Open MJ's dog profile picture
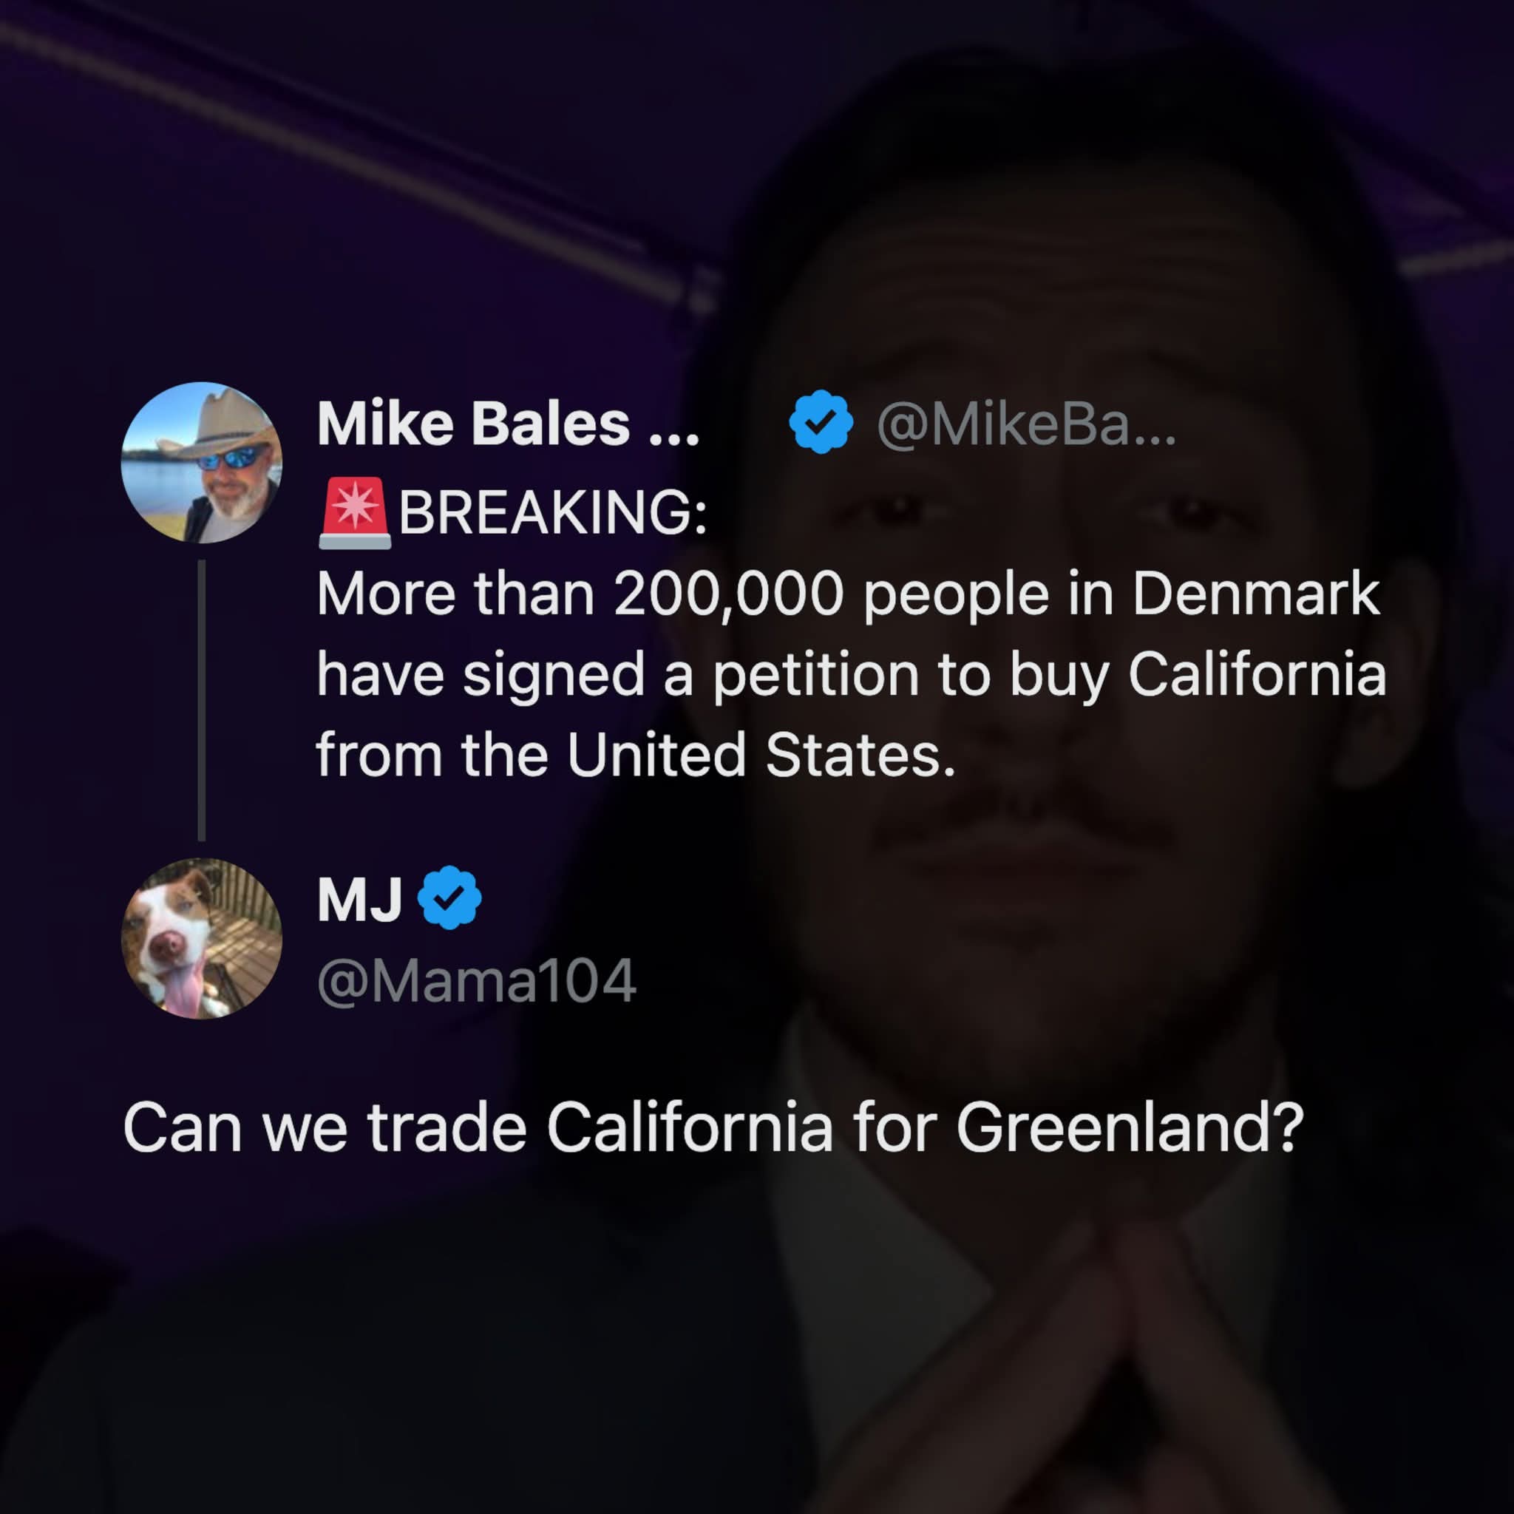The image size is (1514, 1514). click(201, 938)
